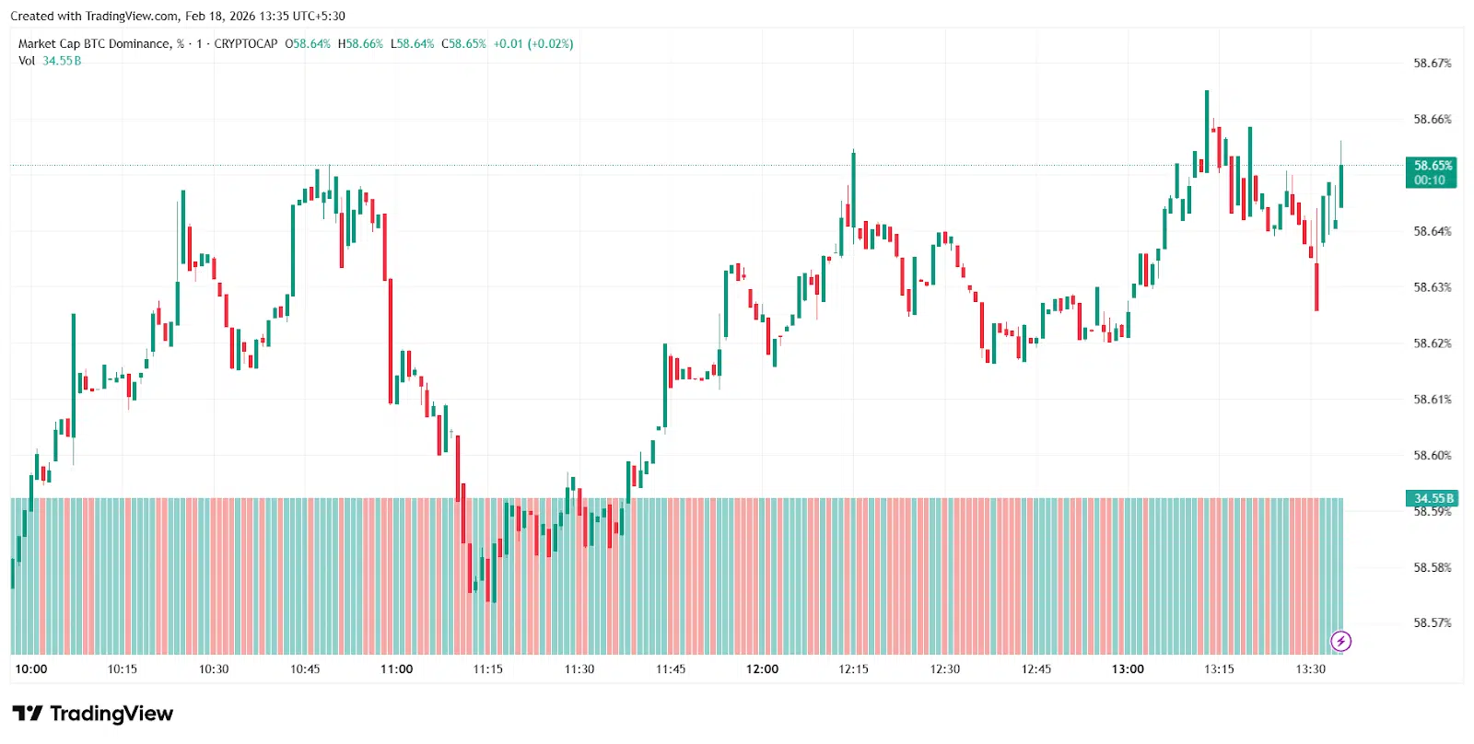Click the 58.57% price axis label
Viewport: 1474px width, 744px height.
click(1432, 623)
